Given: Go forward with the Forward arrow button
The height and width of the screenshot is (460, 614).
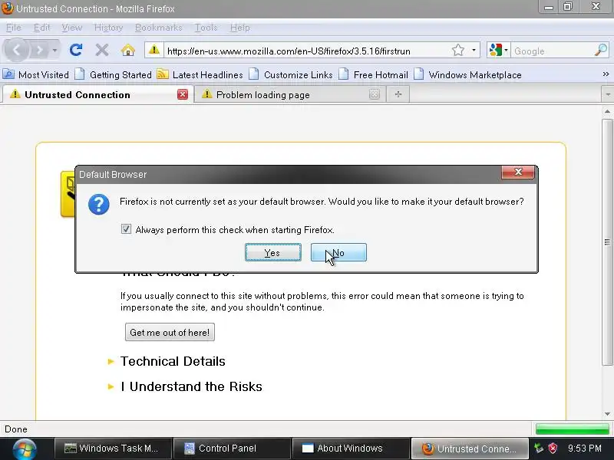Looking at the screenshot, I should (x=40, y=50).
